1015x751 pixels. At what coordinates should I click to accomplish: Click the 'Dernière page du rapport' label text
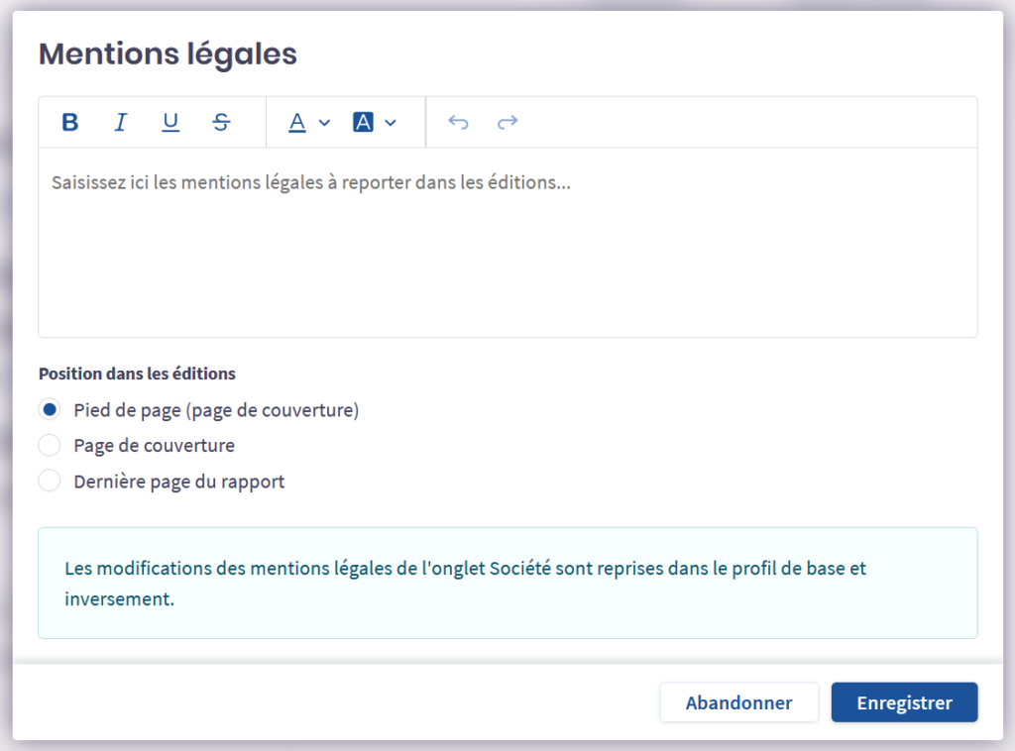click(179, 482)
